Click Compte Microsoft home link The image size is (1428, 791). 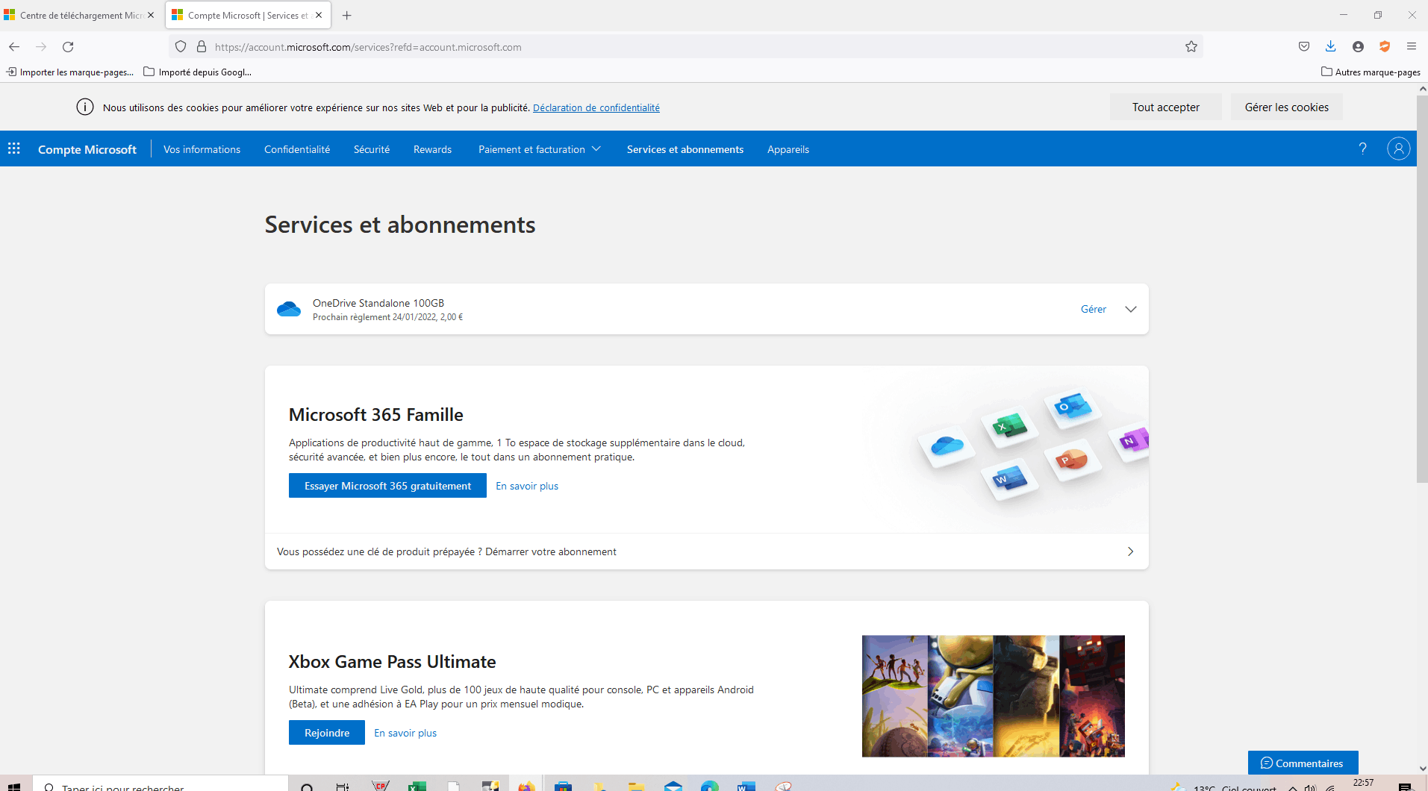point(87,149)
